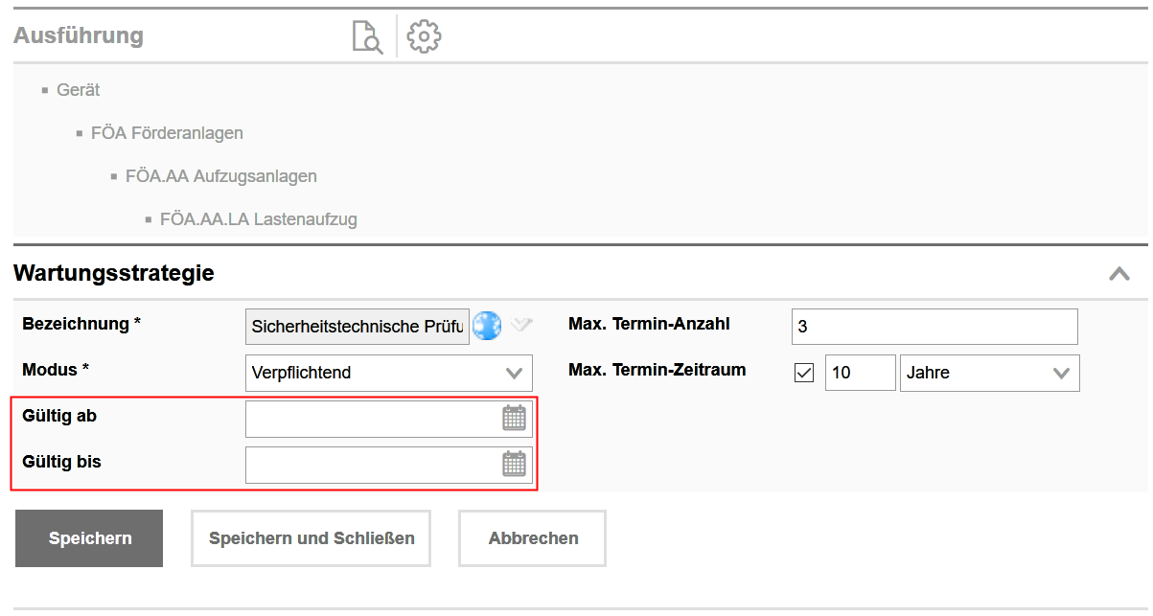Select FÖA Förderanlagen in the tree
Screen dimensions: 1153x616
coord(167,133)
